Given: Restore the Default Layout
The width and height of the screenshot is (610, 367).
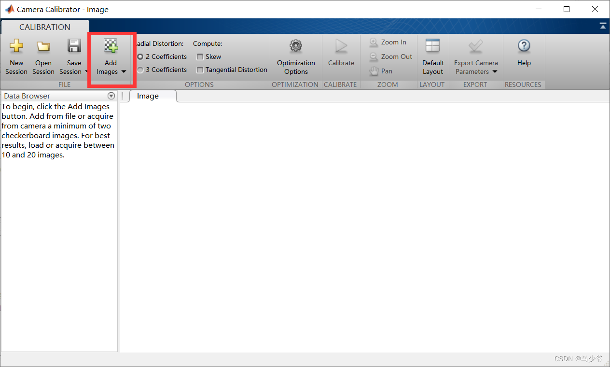Looking at the screenshot, I should 433,57.
